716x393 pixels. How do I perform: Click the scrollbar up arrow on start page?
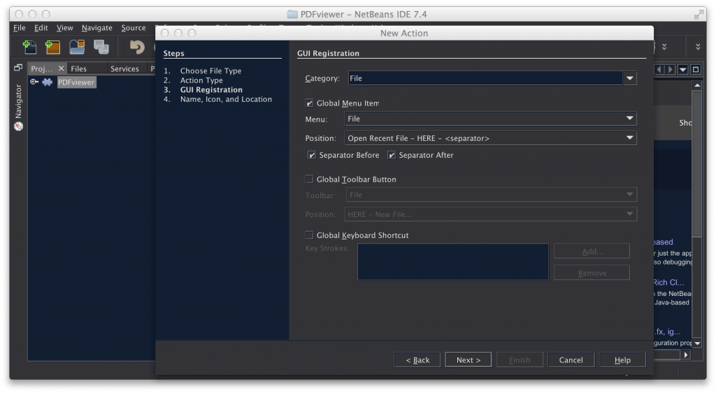click(697, 85)
